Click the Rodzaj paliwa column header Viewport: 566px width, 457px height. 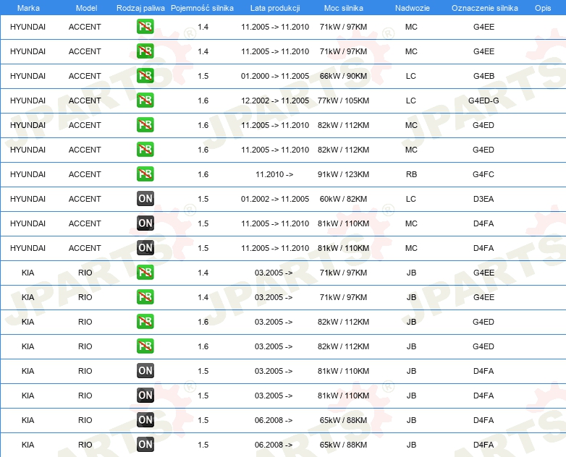pos(140,8)
